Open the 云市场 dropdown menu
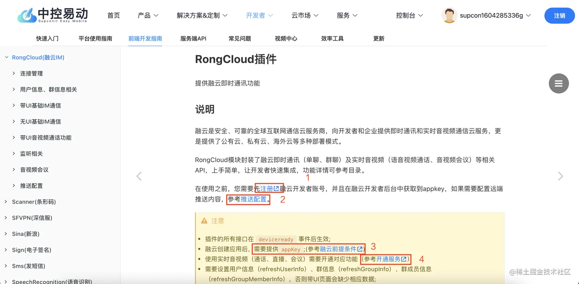This screenshot has height=284, width=579. [x=305, y=15]
